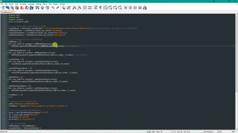Open the Find dialog from toolbar

click(x=64, y=7)
